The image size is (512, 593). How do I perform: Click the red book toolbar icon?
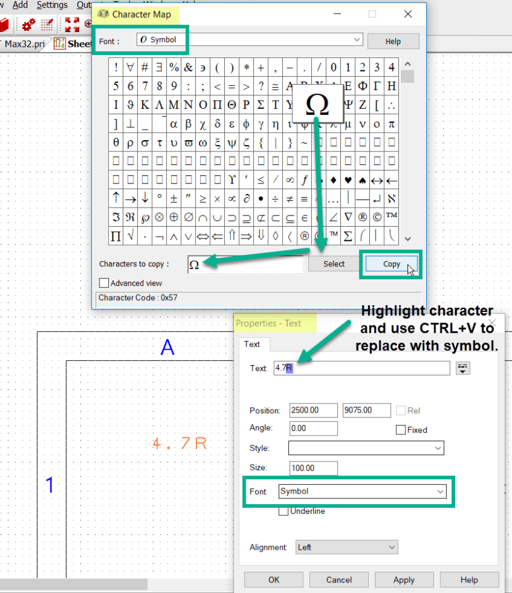click(5, 23)
